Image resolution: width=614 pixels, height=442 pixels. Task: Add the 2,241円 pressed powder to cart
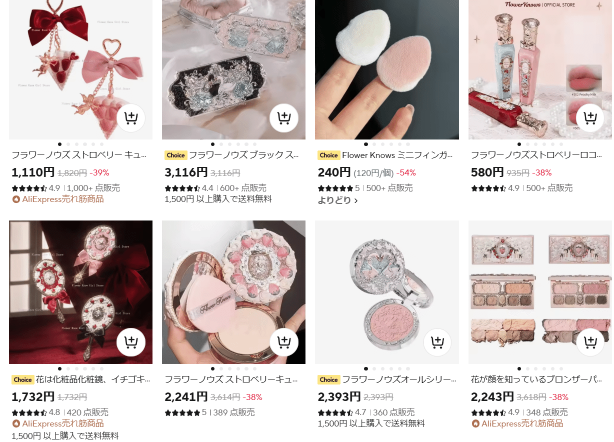coord(284,342)
